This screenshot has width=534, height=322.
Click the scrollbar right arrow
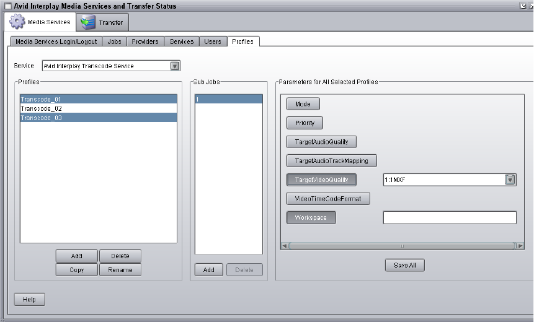click(520, 246)
